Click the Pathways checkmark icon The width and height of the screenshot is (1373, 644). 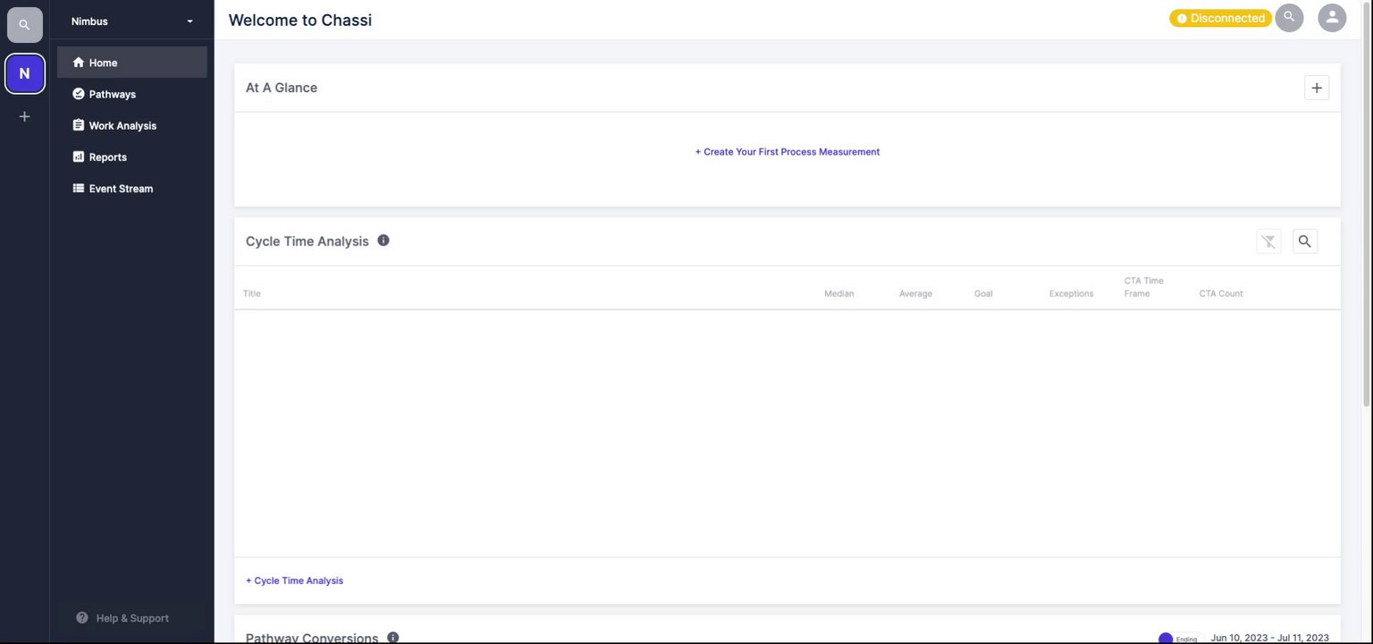[x=78, y=94]
